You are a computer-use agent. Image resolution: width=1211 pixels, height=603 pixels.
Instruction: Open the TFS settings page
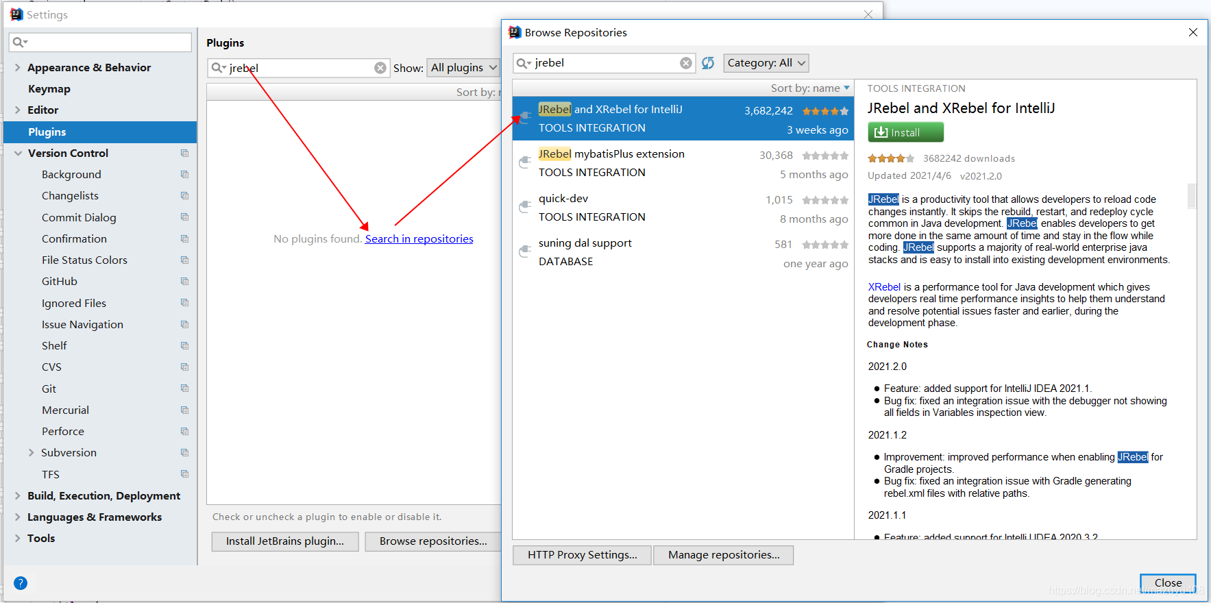tap(51, 474)
